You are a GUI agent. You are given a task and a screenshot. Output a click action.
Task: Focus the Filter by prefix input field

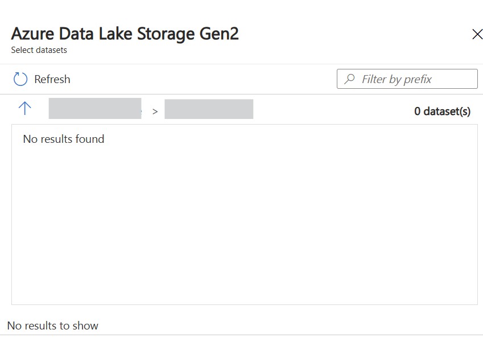(407, 79)
